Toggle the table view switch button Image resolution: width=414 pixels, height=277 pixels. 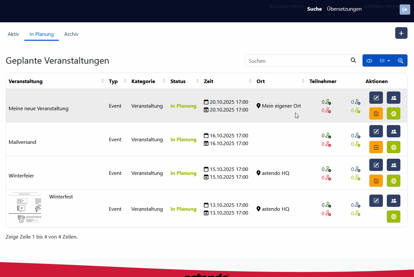click(369, 61)
